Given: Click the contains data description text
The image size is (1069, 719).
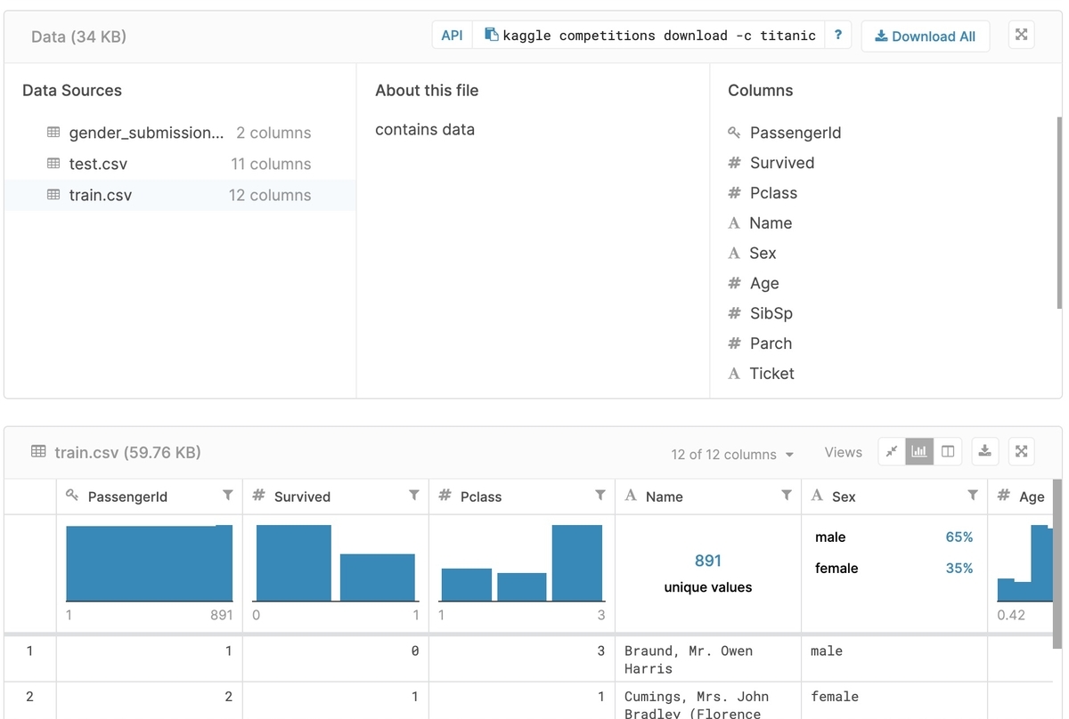Looking at the screenshot, I should coord(425,129).
